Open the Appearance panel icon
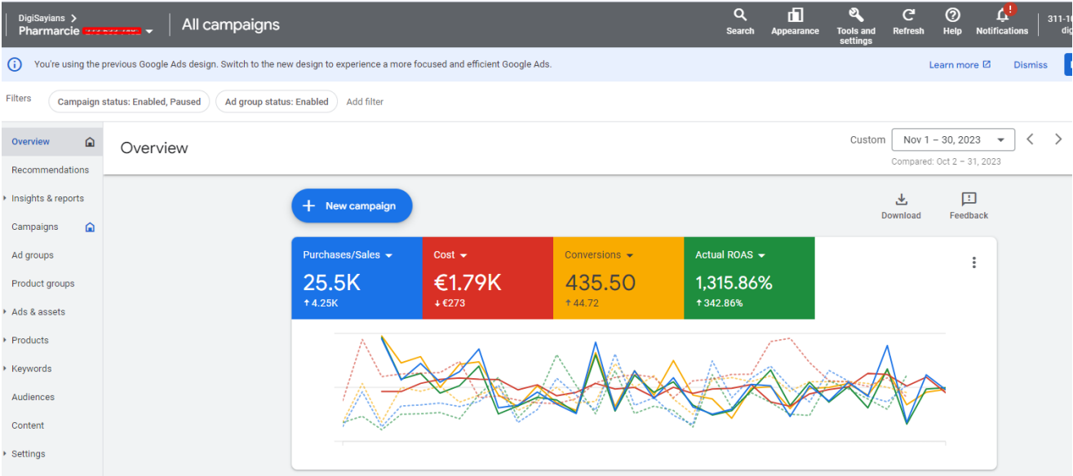Screen dimensions: 1073x476 tap(795, 15)
